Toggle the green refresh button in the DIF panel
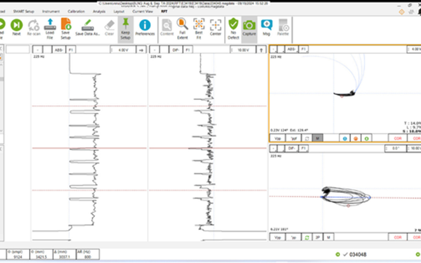 click(x=307, y=238)
